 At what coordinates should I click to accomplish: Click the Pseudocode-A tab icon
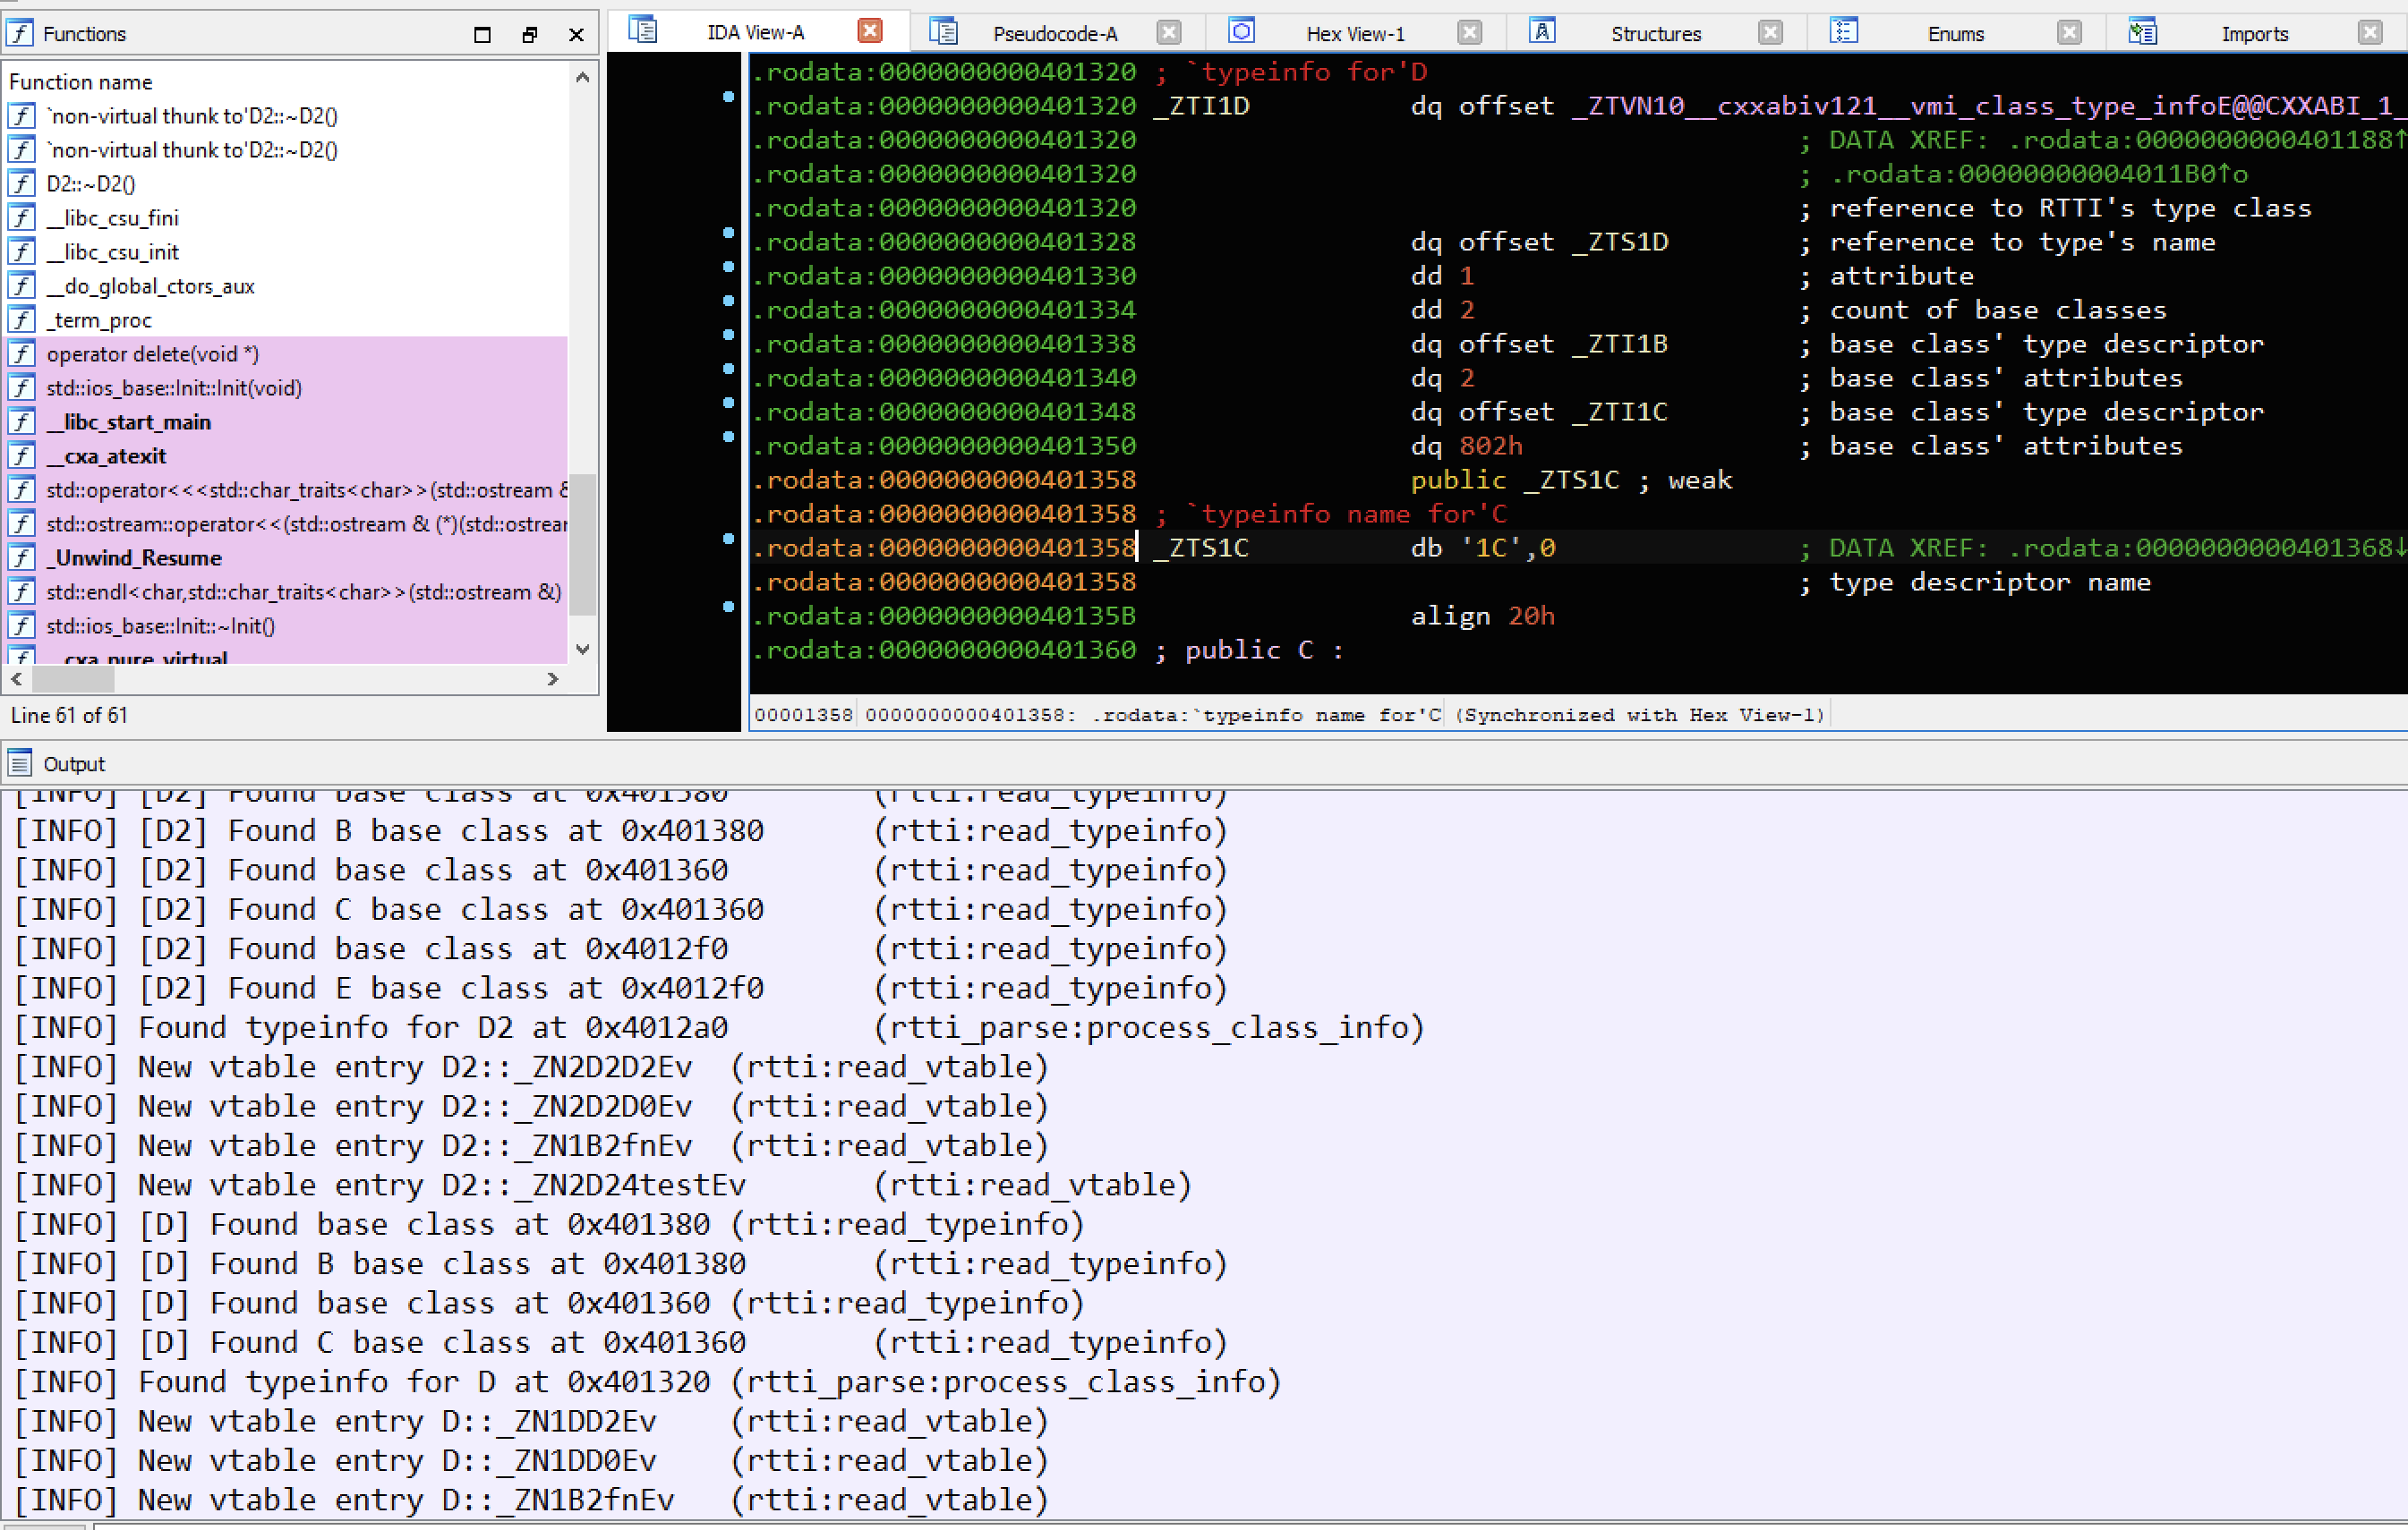(x=943, y=32)
